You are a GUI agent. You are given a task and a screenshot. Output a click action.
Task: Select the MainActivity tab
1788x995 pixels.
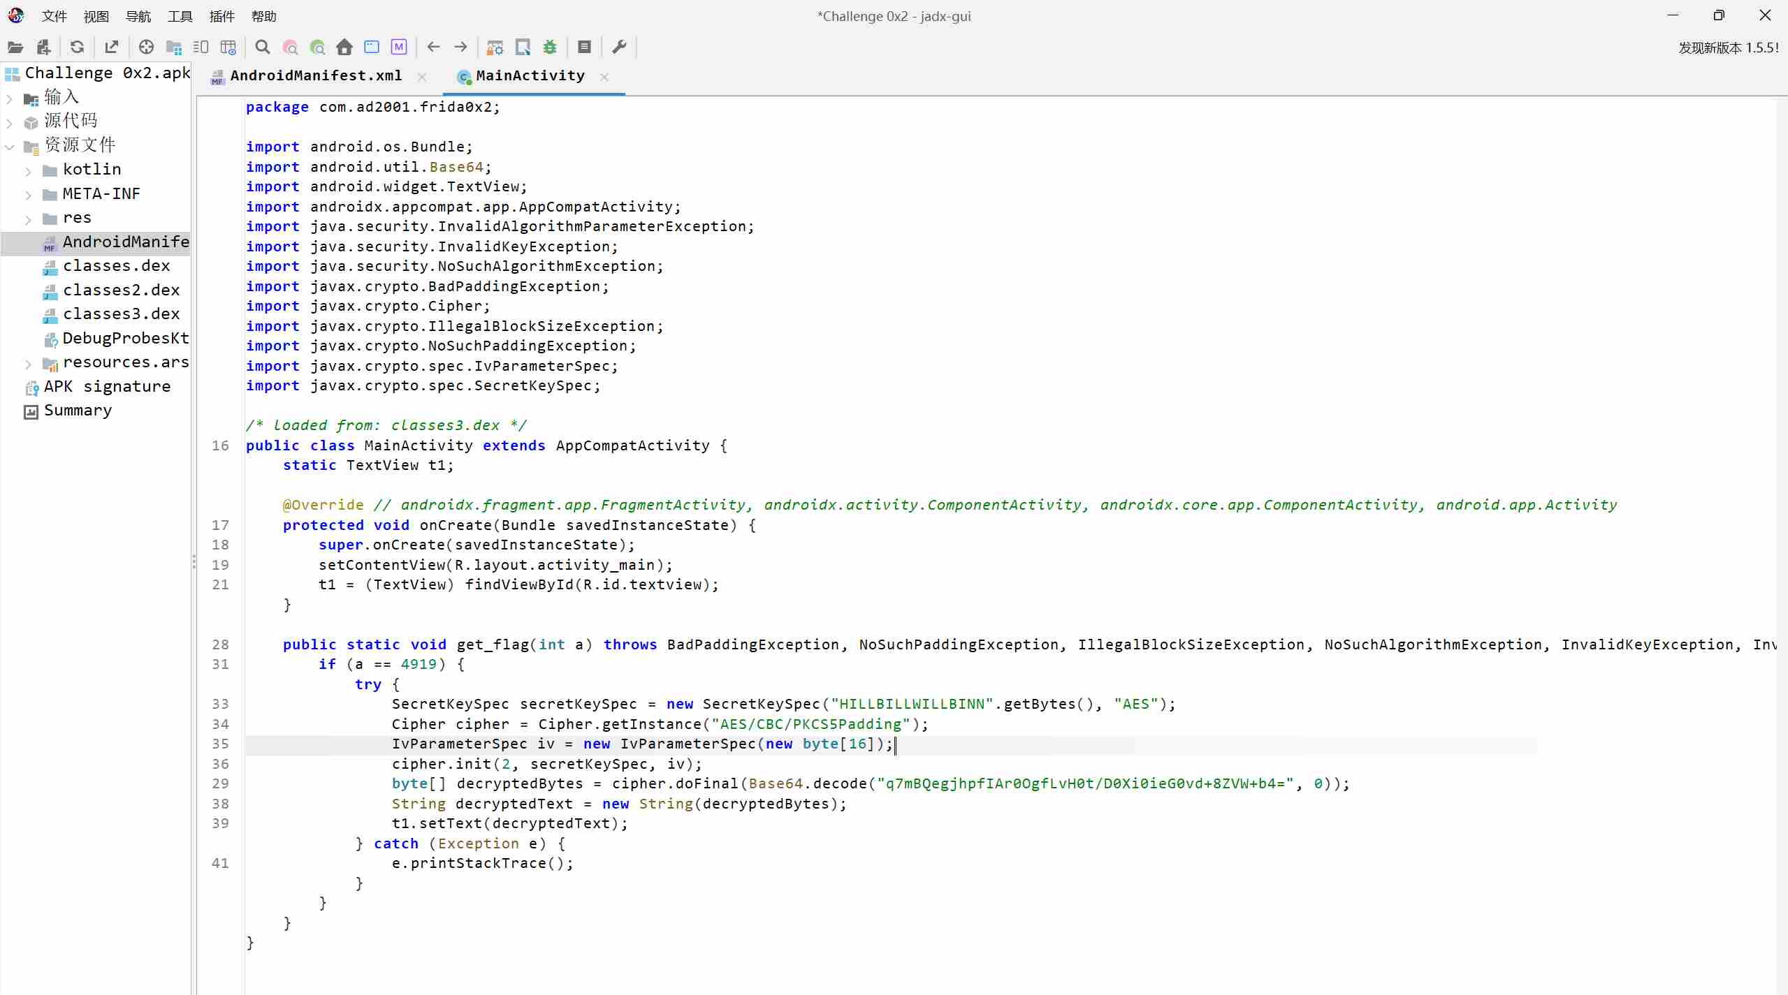pyautogui.click(x=530, y=75)
